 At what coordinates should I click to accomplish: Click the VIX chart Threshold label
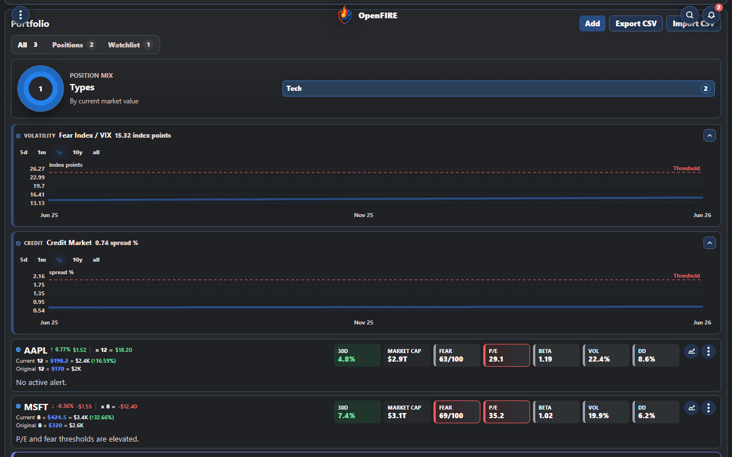(686, 169)
